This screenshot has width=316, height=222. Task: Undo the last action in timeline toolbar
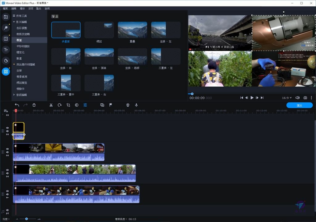click(x=17, y=105)
